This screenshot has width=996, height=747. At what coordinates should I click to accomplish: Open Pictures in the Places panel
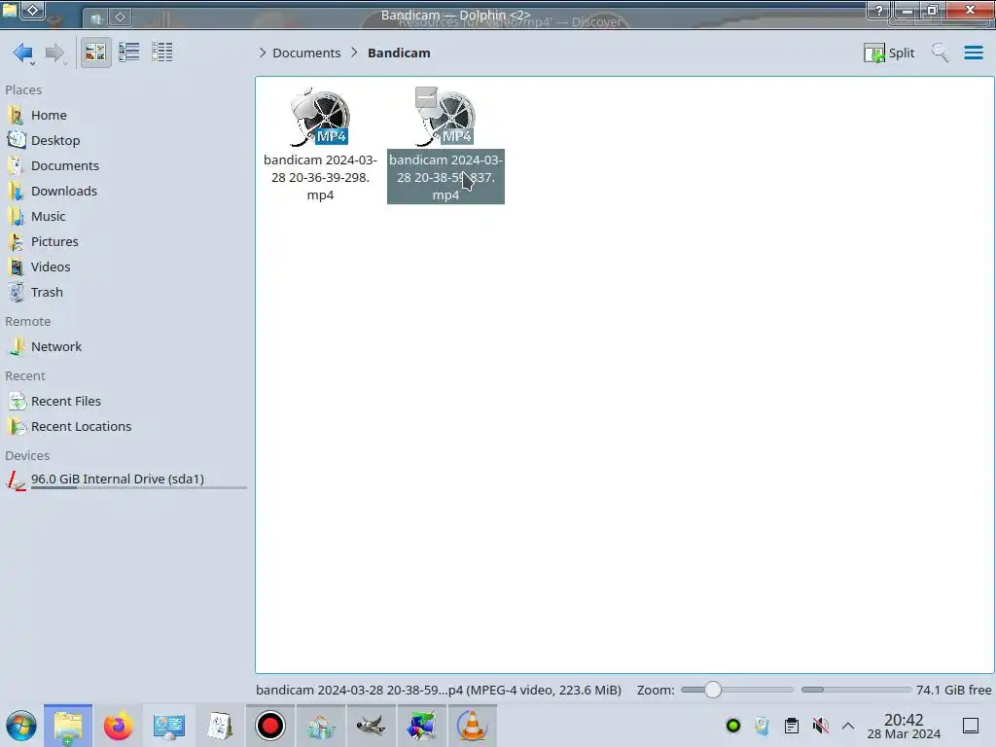54,242
